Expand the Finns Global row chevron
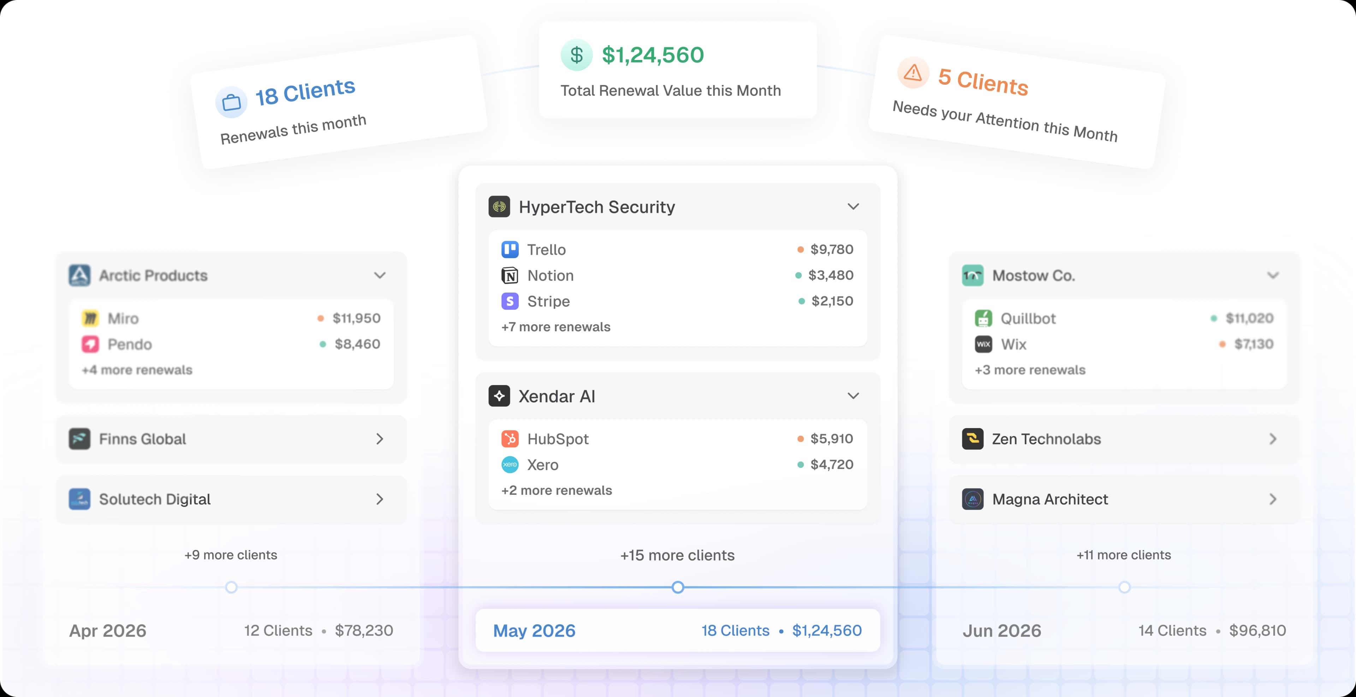This screenshot has height=697, width=1356. pos(380,439)
